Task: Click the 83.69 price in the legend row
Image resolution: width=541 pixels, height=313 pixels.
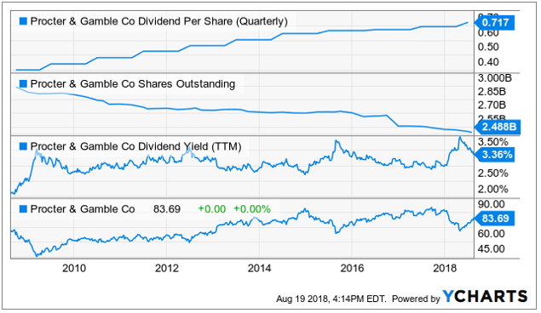Action: (x=167, y=209)
